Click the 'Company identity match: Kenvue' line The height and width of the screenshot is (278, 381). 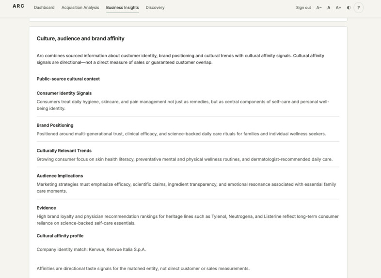(91, 249)
